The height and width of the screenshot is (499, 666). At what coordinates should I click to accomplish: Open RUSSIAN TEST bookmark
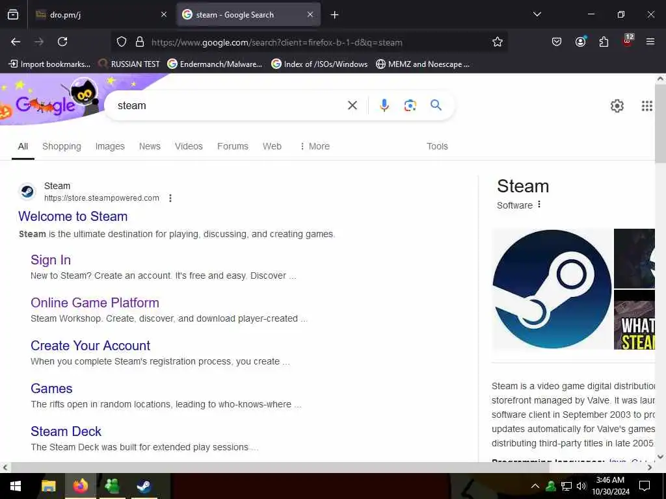click(x=129, y=64)
